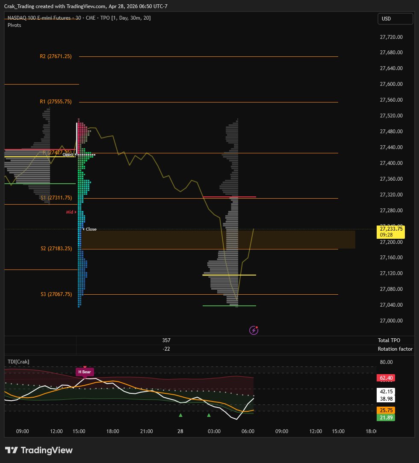This screenshot has height=463, width=419.
Task: Click the Total TPO value 357
Action: coord(166,340)
